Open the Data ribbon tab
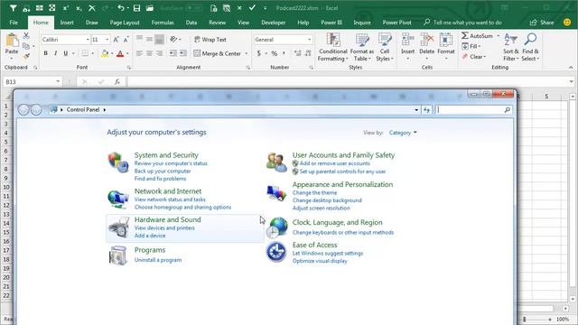This screenshot has width=578, height=325. click(191, 23)
